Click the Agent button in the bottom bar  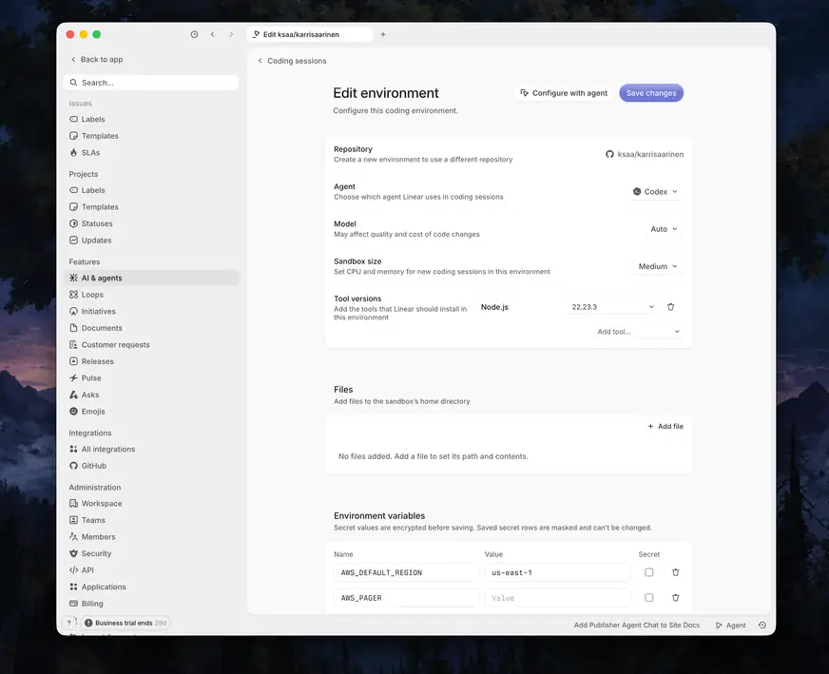point(730,625)
